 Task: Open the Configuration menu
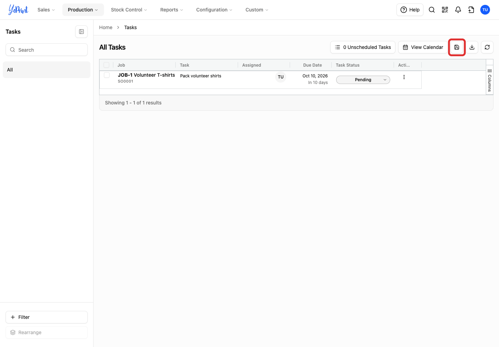[214, 10]
